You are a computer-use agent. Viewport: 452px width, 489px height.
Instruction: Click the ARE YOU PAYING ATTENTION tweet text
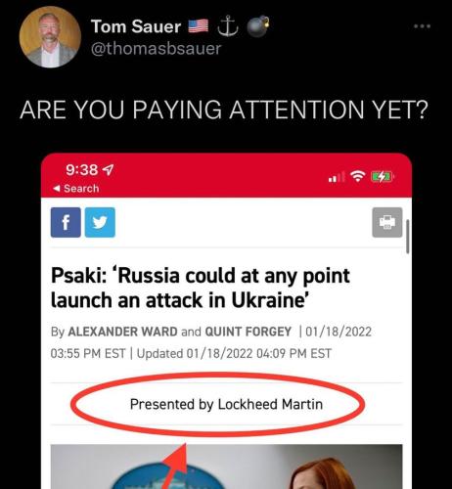[x=223, y=110]
